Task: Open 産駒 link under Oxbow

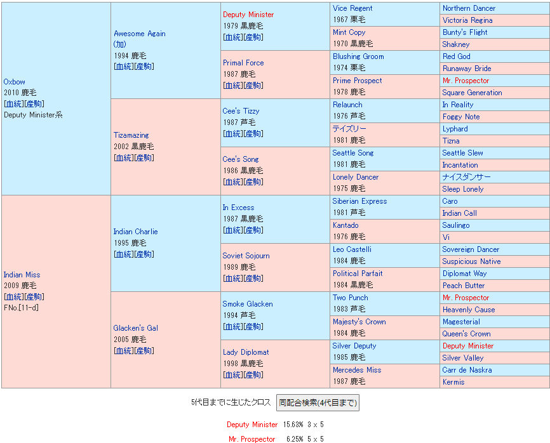Action: [x=35, y=104]
